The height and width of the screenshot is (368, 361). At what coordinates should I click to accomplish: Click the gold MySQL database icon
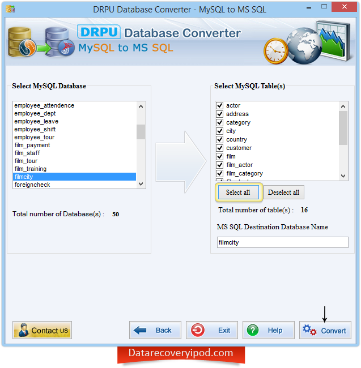(x=21, y=42)
